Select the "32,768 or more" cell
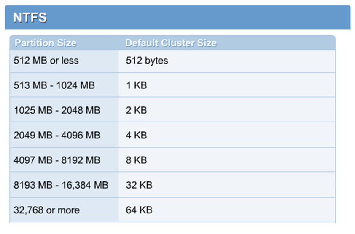The height and width of the screenshot is (234, 355). pyautogui.click(x=46, y=210)
